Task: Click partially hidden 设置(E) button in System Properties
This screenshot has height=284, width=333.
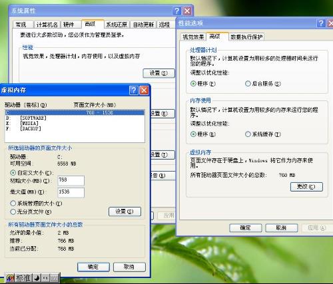Action: (163, 114)
